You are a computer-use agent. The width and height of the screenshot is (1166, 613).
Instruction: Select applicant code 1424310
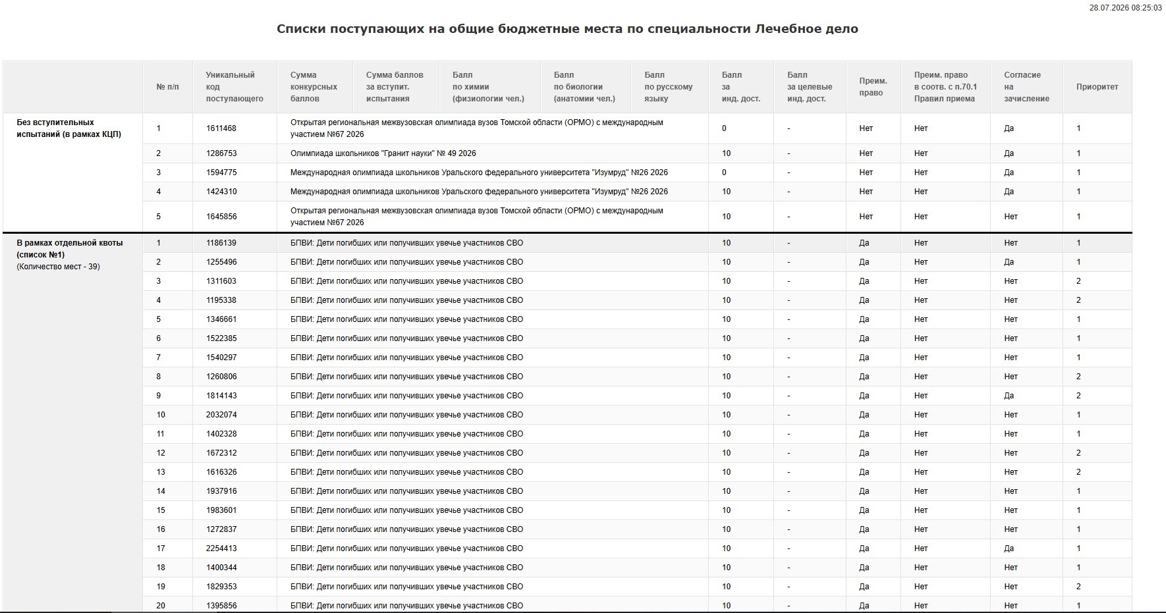221,192
